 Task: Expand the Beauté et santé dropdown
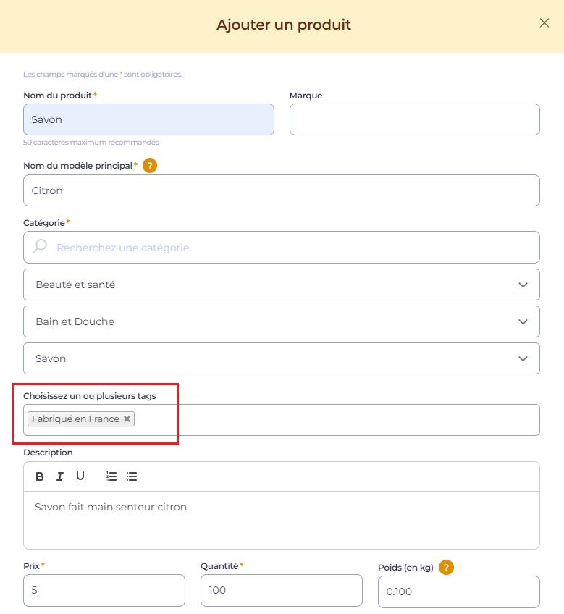point(282,285)
